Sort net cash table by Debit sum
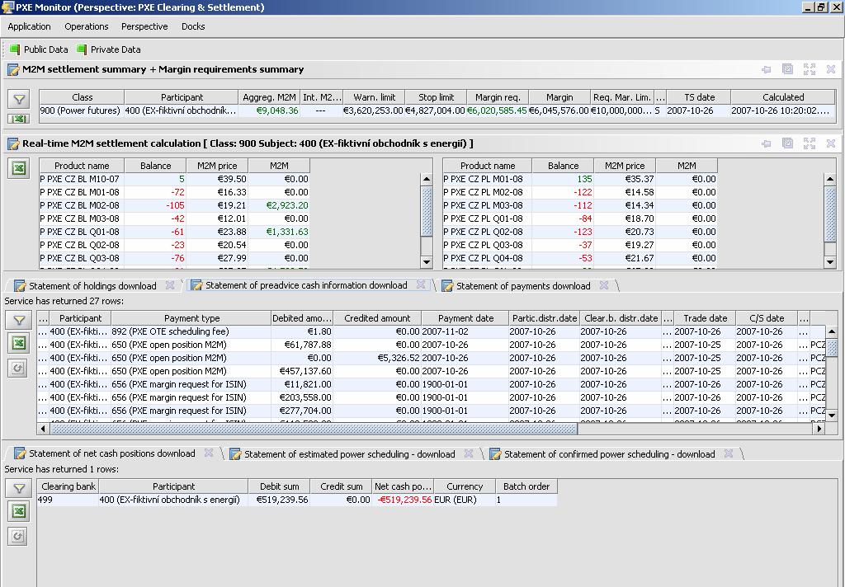 click(x=279, y=486)
